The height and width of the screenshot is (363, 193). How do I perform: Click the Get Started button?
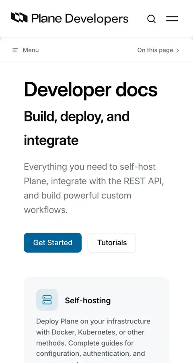coord(53,243)
